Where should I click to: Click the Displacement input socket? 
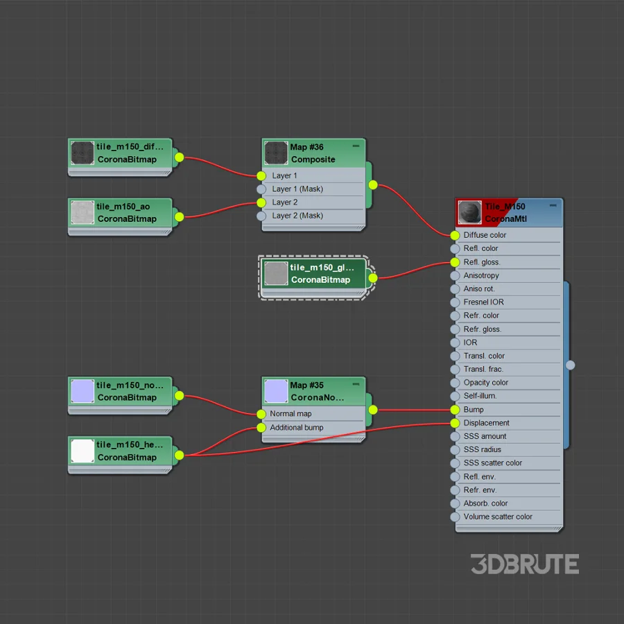click(x=455, y=423)
